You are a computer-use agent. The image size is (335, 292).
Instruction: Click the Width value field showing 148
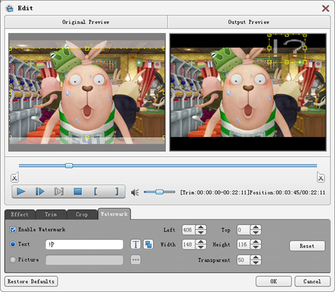(189, 245)
